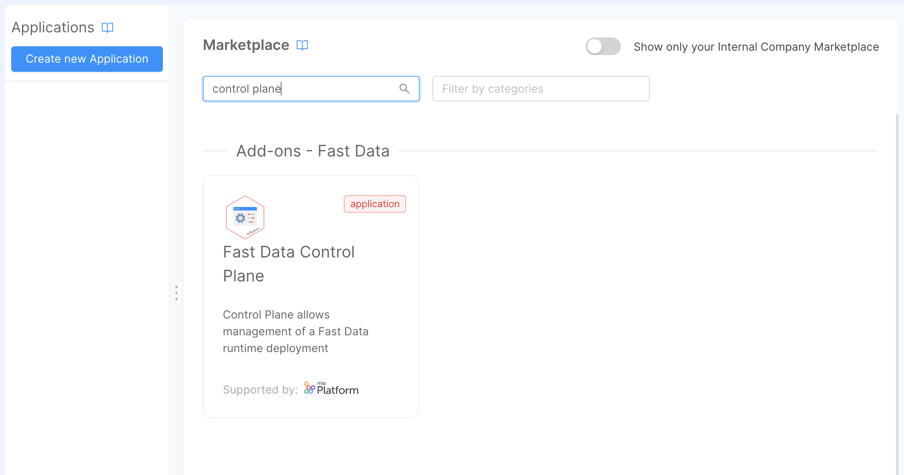The image size is (904, 475).
Task: Click the Add-ons - Fast Data section label
Action: [313, 151]
